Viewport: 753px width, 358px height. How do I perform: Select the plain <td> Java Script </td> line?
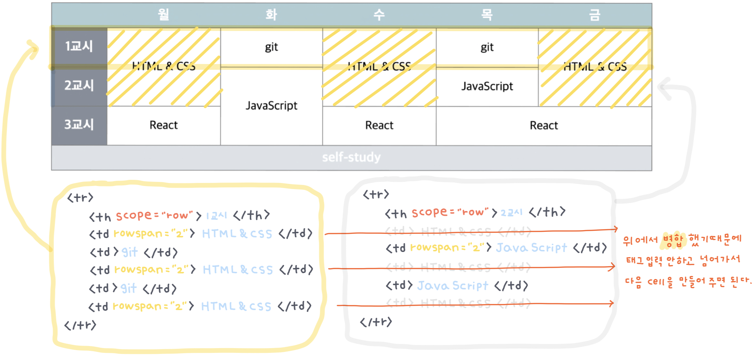click(x=457, y=285)
